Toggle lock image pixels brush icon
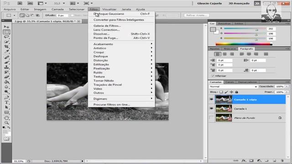292x164 pixels. [226, 92]
